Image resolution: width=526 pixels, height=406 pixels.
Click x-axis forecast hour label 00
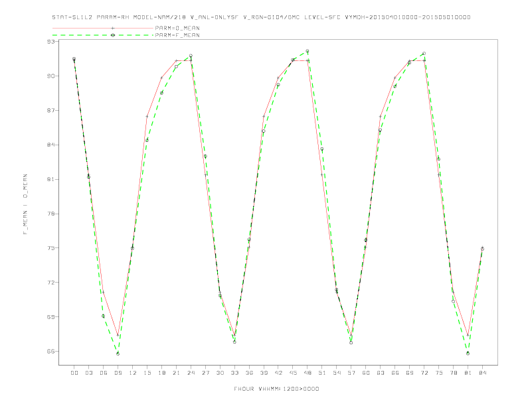point(74,373)
